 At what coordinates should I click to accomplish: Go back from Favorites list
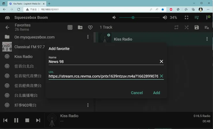pos(7,27)
